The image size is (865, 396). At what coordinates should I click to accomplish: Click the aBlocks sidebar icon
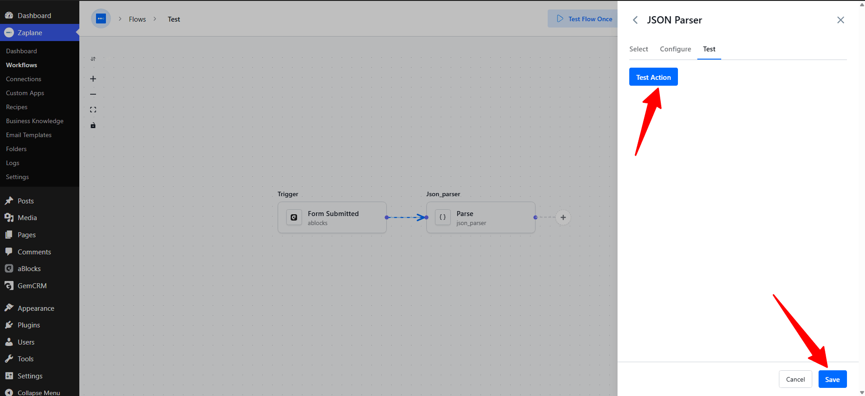9,268
